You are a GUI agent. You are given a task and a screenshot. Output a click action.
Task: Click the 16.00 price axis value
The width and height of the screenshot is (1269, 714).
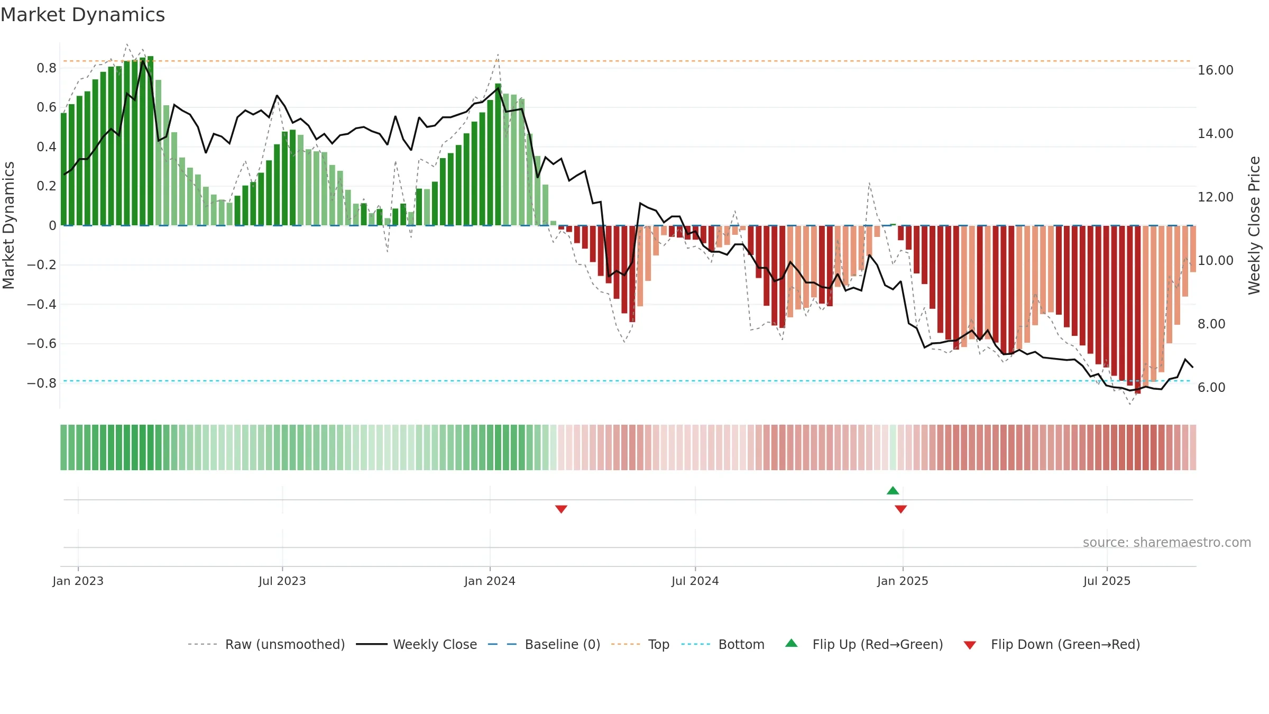click(x=1216, y=70)
